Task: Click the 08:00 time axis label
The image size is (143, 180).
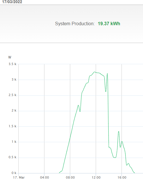Action: pos(70,177)
